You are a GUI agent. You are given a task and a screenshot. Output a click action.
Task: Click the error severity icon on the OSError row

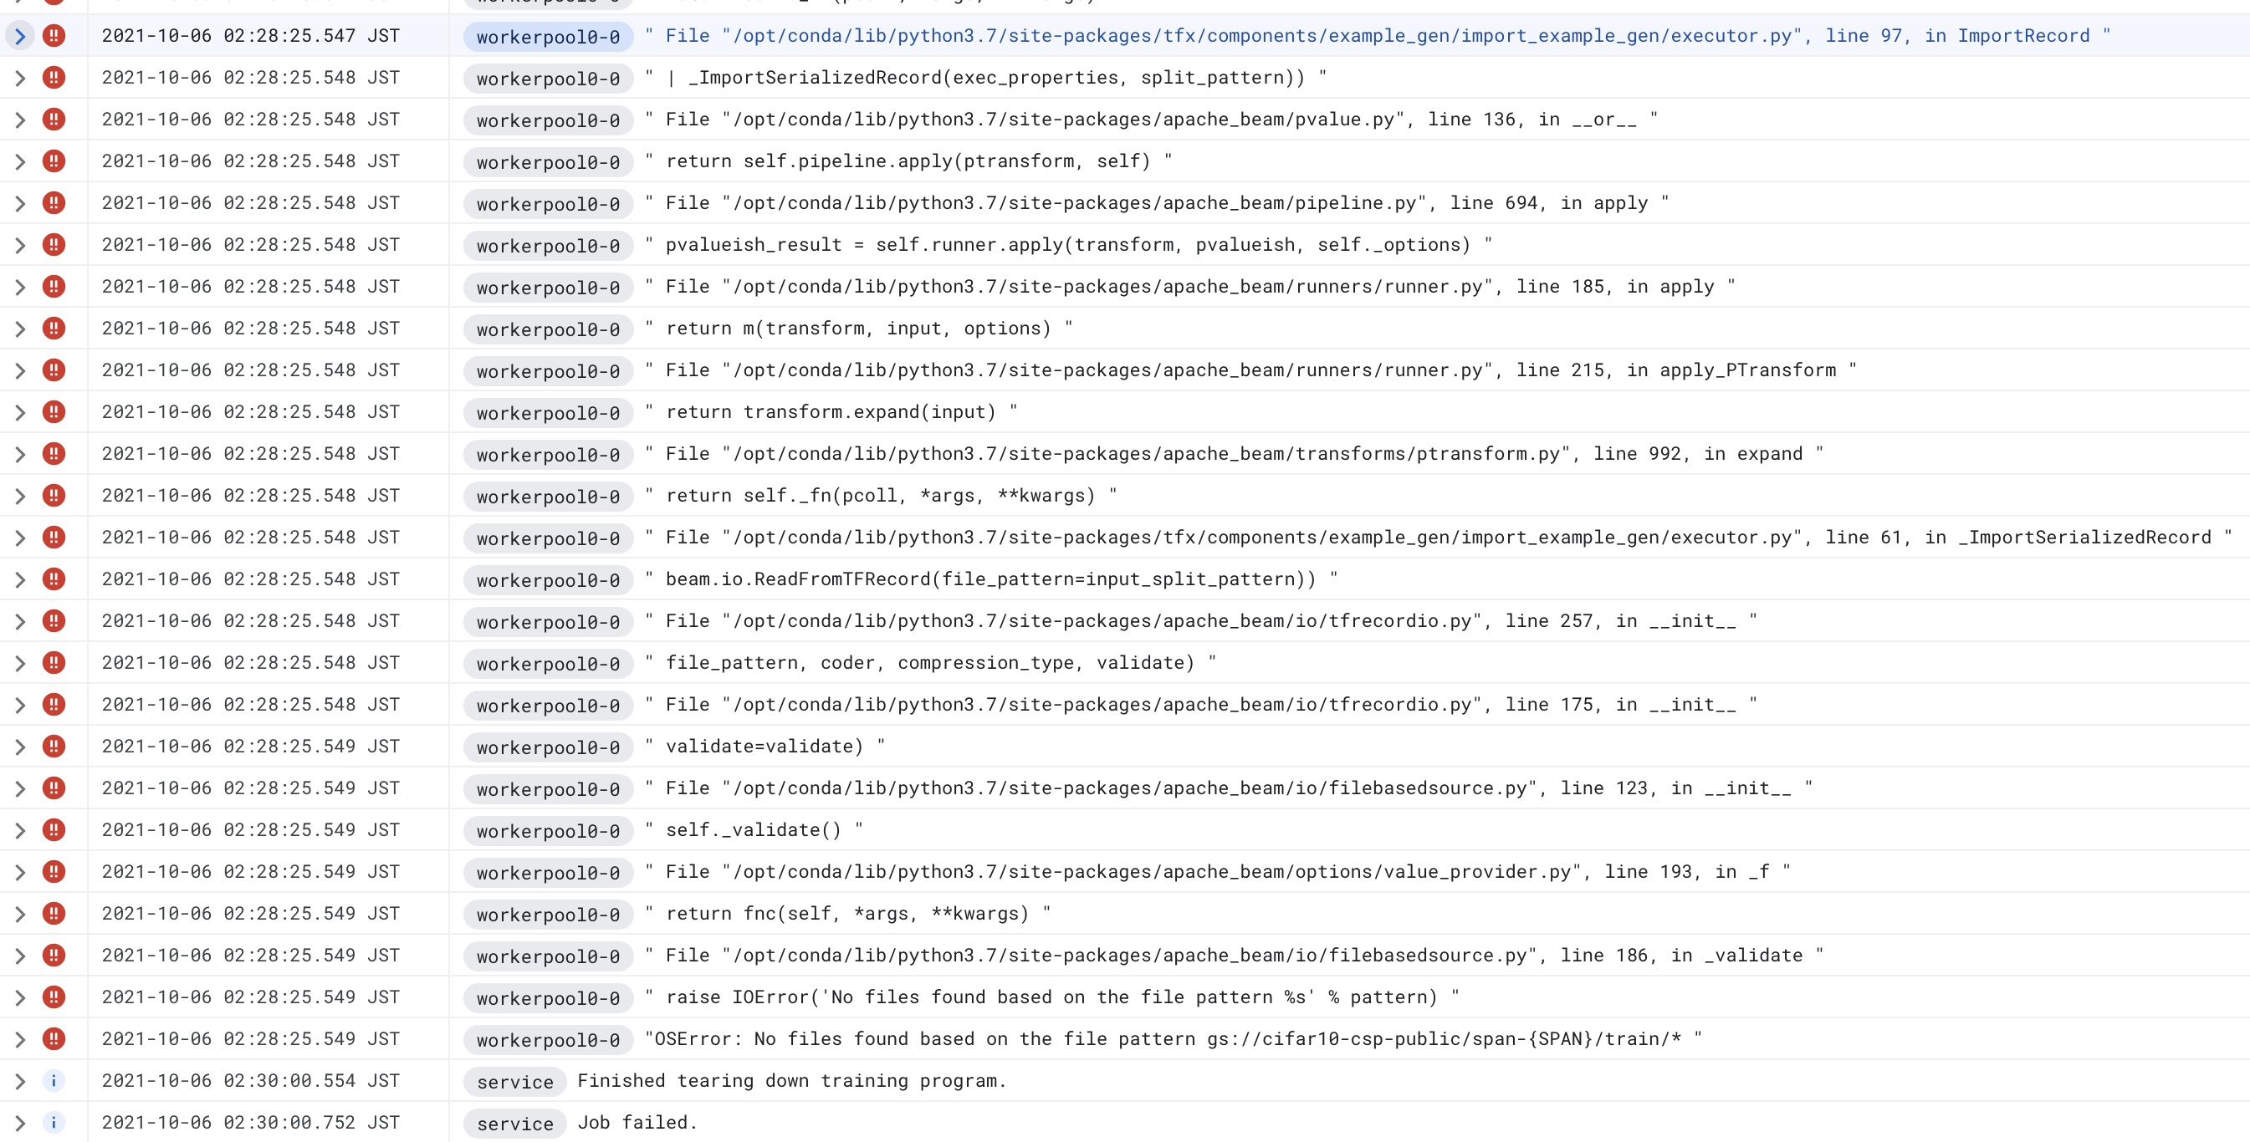(x=54, y=1039)
